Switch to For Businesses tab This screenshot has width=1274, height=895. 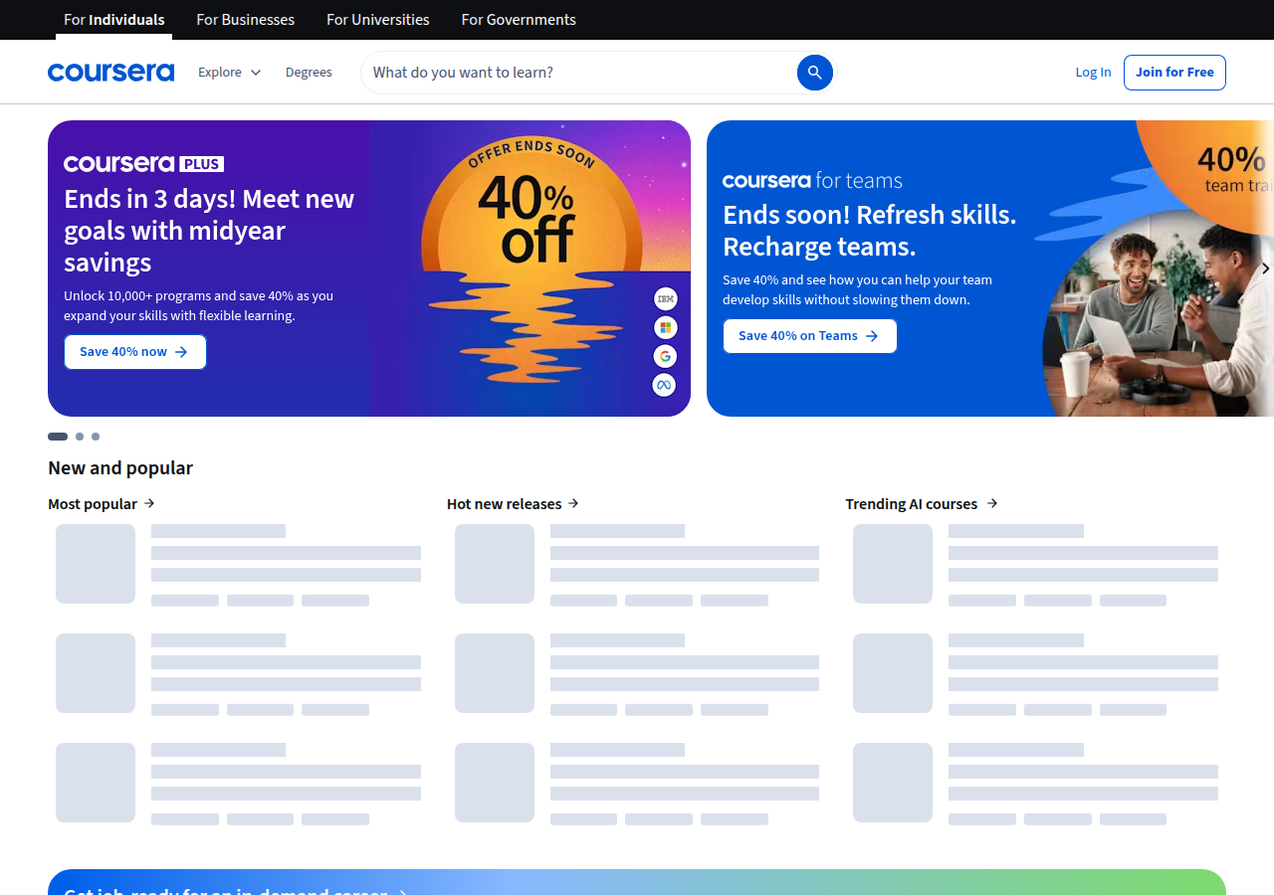pyautogui.click(x=246, y=20)
